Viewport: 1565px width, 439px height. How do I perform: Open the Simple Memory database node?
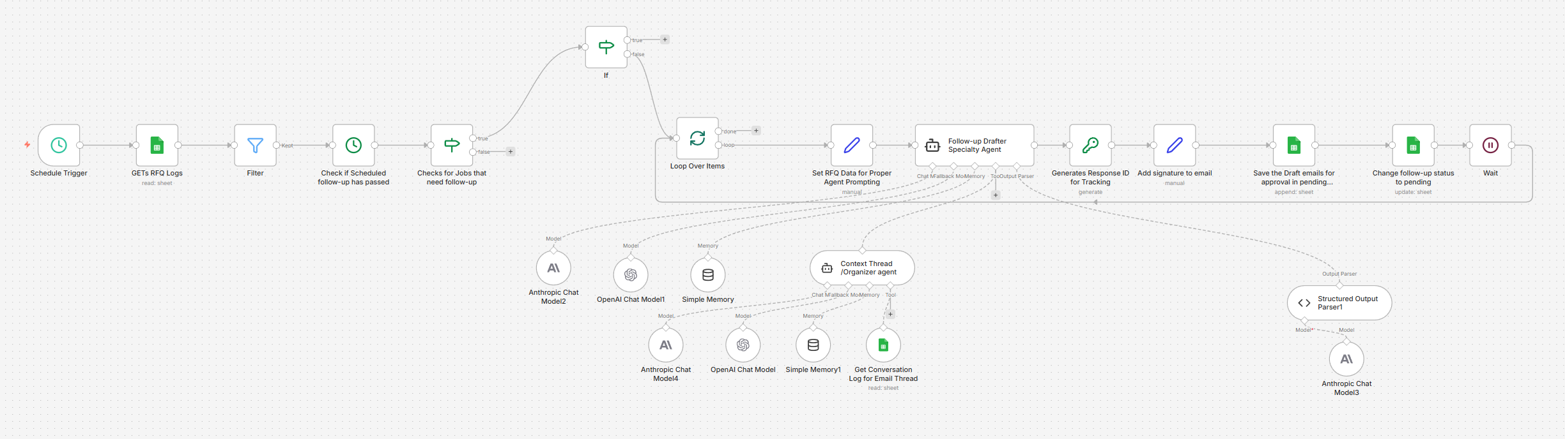[x=708, y=275]
